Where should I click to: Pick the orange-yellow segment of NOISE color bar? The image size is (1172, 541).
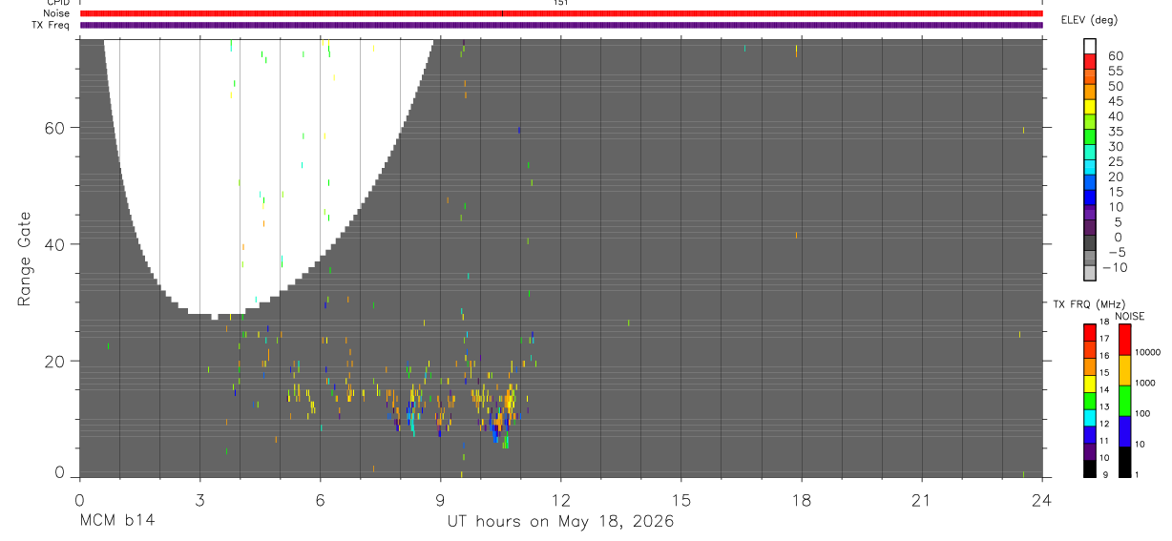1124,369
